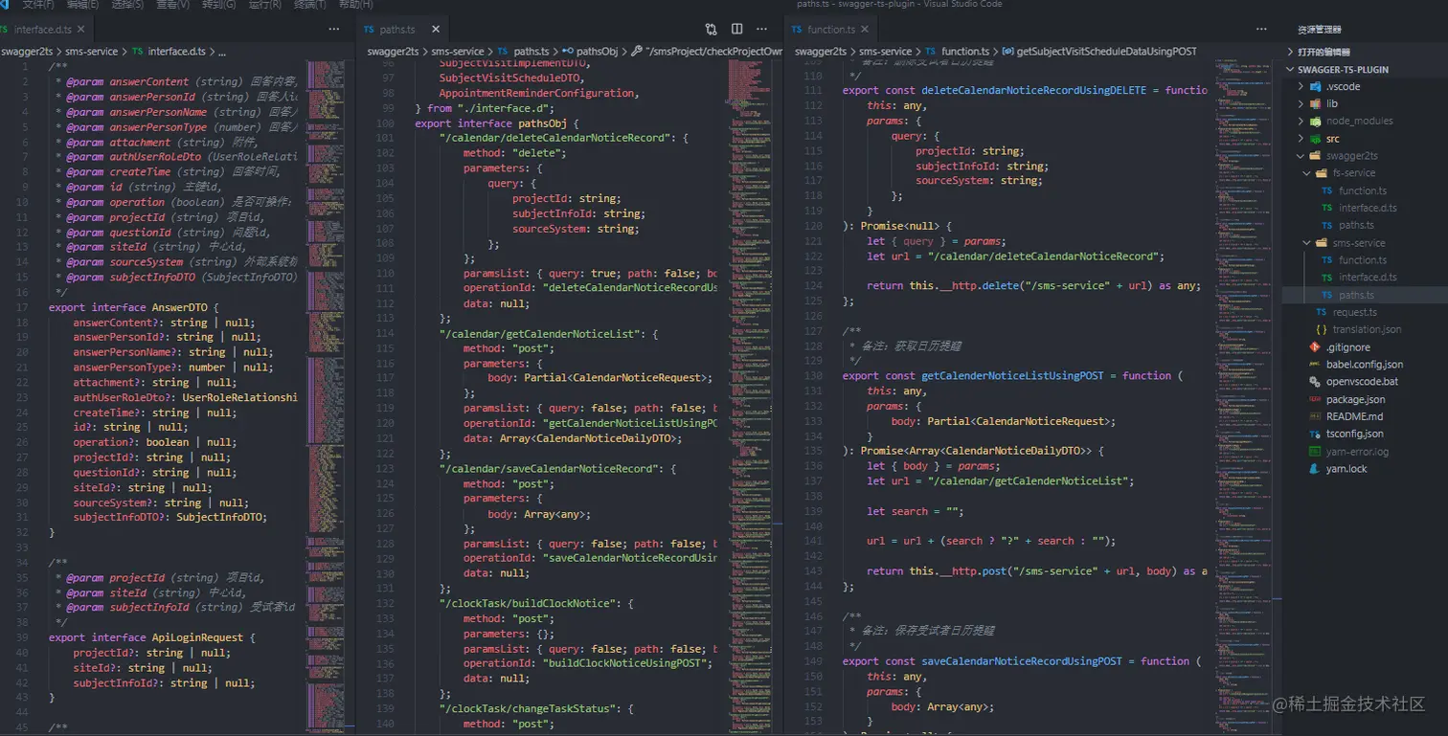Click the TS icon beside request.ts

pyautogui.click(x=1324, y=312)
